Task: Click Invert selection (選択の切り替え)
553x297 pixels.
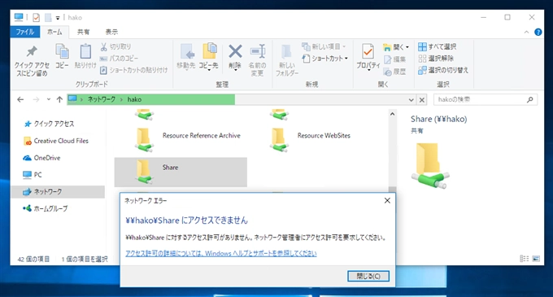Action: pyautogui.click(x=443, y=70)
